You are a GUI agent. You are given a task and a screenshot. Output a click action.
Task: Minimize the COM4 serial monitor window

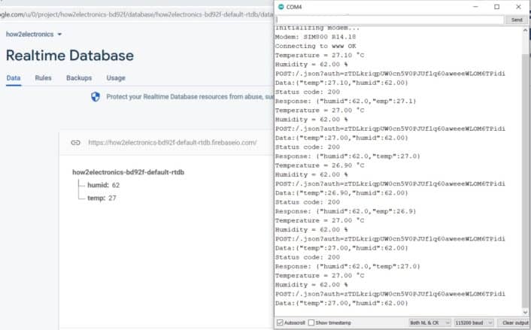pyautogui.click(x=475, y=7)
